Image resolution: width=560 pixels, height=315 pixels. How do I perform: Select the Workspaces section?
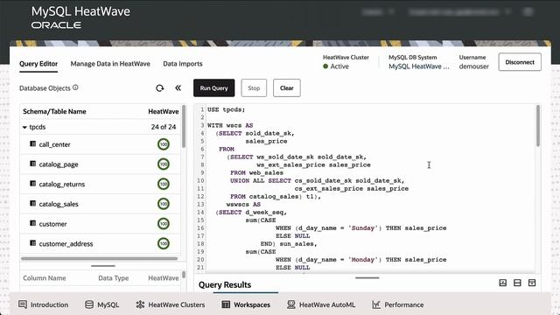pos(246,304)
